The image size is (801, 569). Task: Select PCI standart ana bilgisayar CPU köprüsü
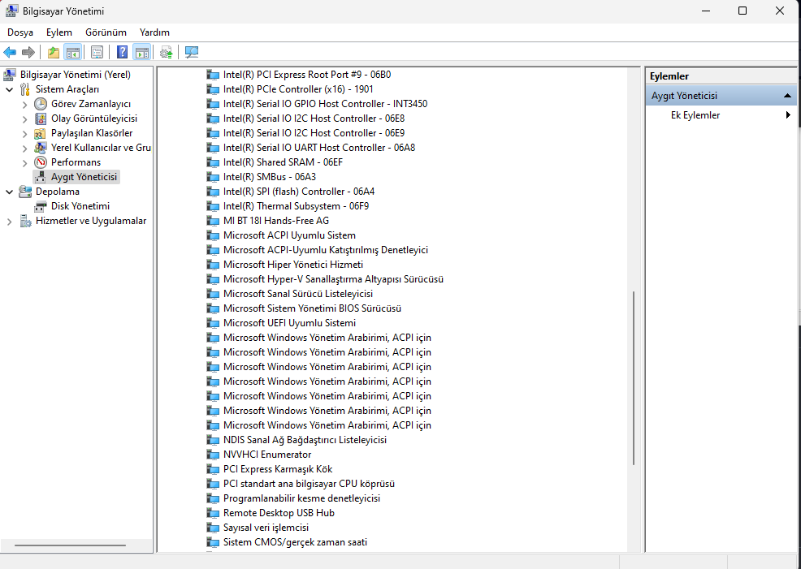(x=309, y=484)
